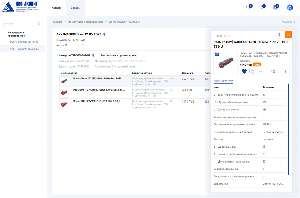Collapse the 'Не запущен в производстве' tree group

(5, 34)
